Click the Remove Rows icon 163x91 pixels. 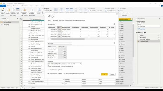(72, 9)
